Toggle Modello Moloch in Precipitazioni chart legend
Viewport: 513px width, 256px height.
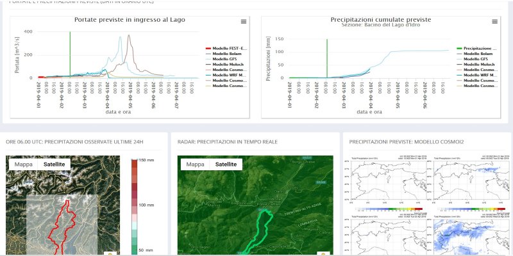[475, 65]
